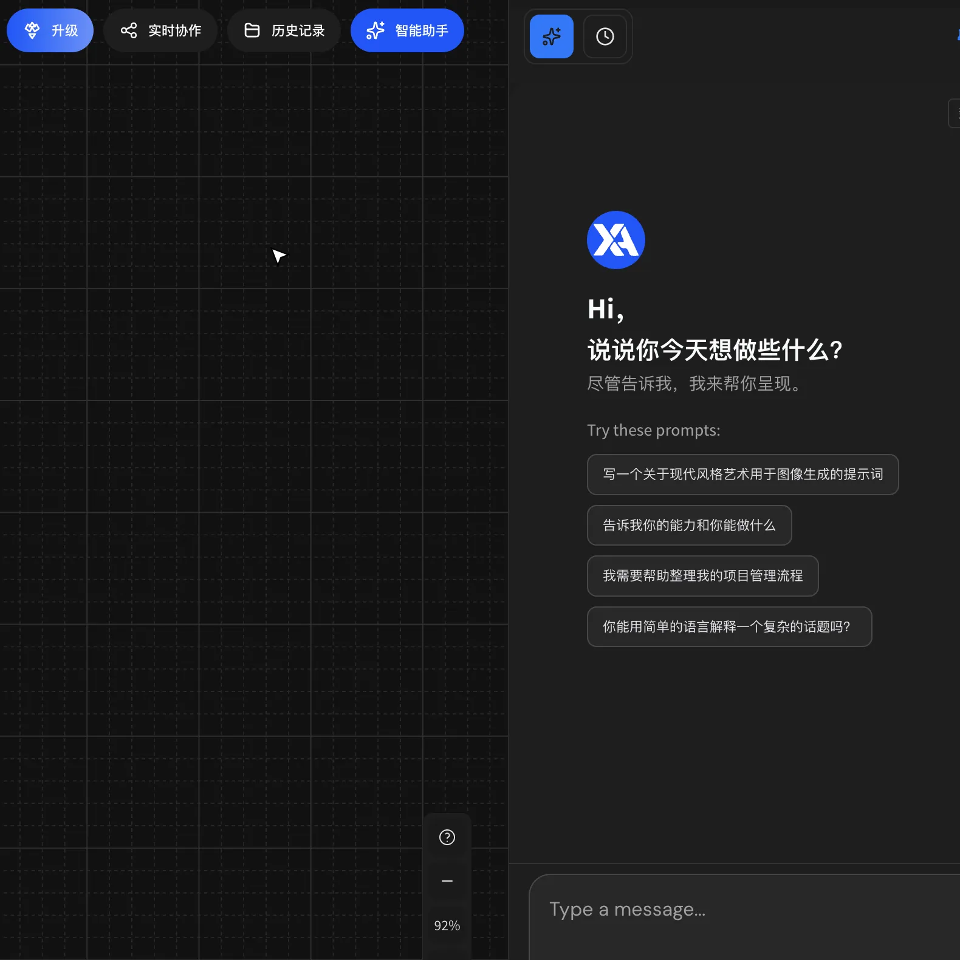Focus the Type a message input field
960x960 pixels.
744,917
